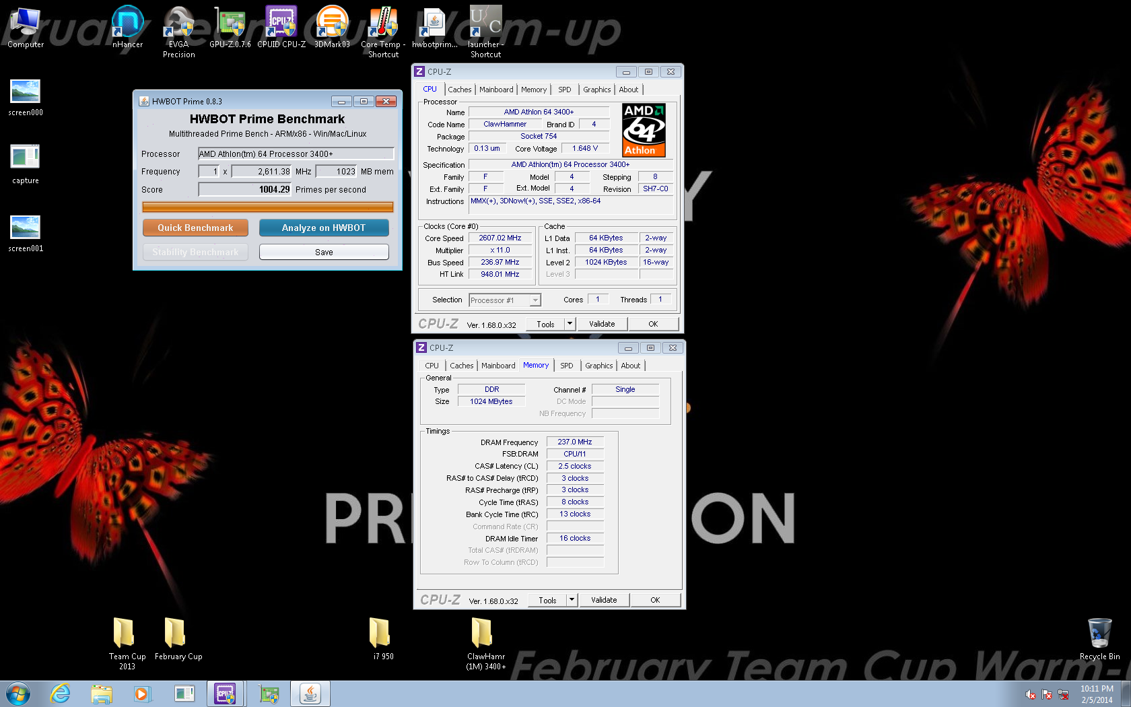Screen dimensions: 1131x707
Task: Click the 1023 MB mem field
Action: click(337, 172)
